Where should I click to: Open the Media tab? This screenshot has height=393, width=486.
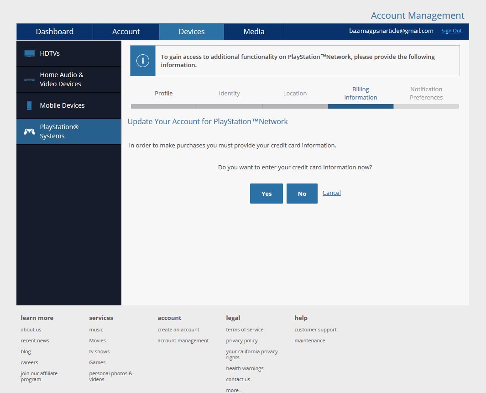(254, 31)
